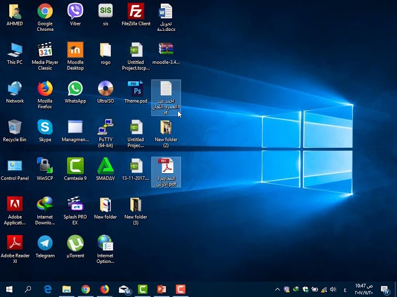Select the moodle-3.4... archive icon

click(x=166, y=54)
